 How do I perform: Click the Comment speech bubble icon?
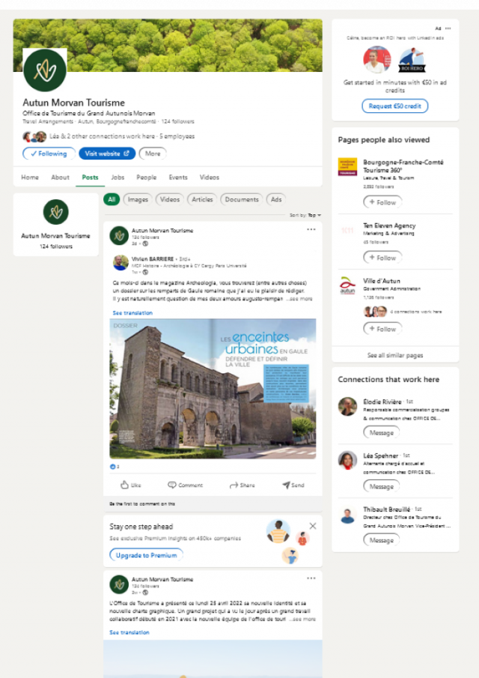point(172,485)
